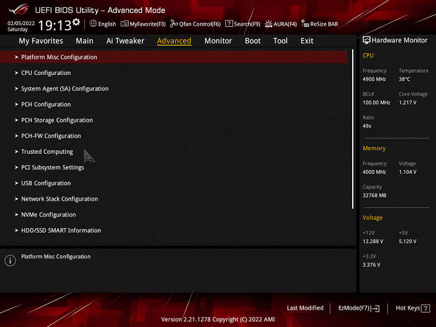The height and width of the screenshot is (327, 436).
Task: Switch to the Main tab
Action: [84, 41]
